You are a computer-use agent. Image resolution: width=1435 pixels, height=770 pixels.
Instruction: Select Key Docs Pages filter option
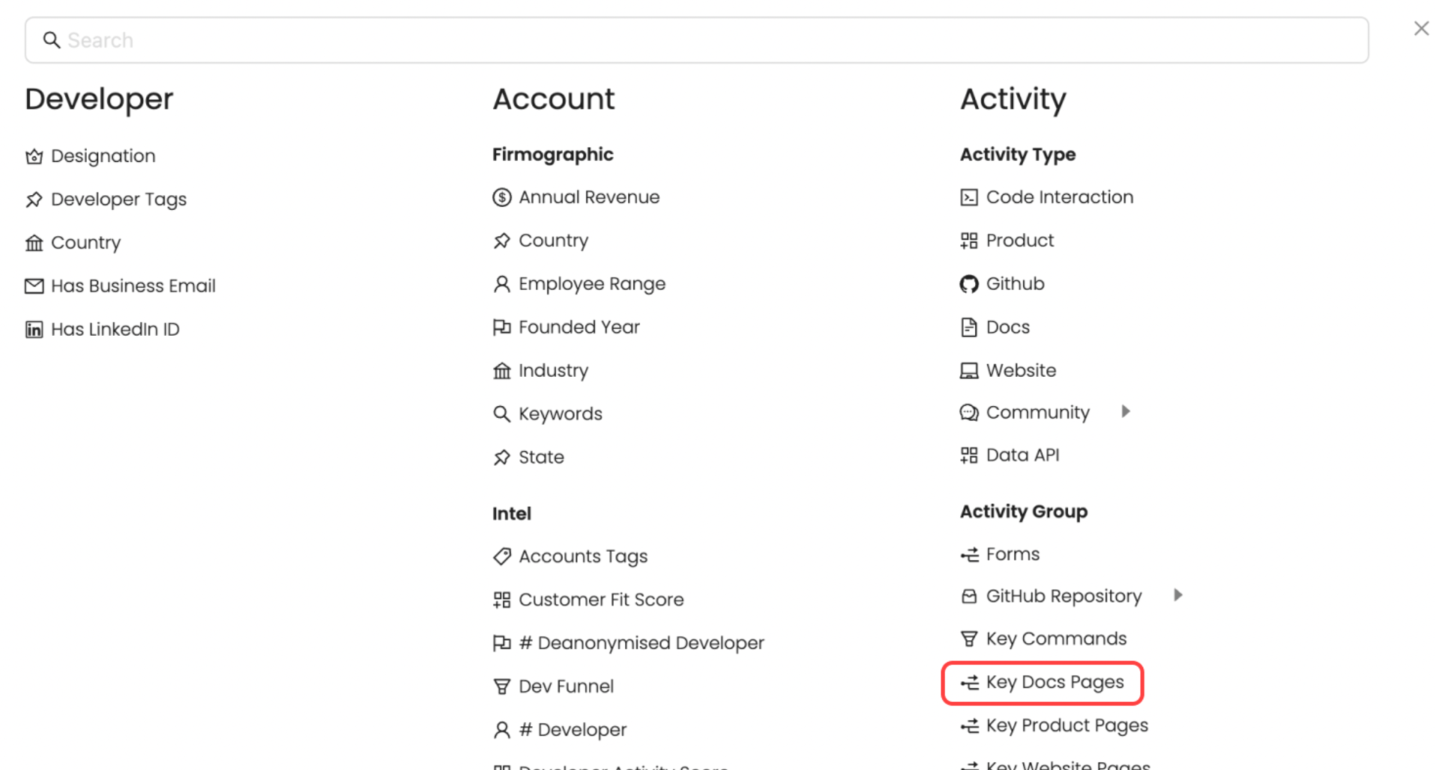point(1054,682)
